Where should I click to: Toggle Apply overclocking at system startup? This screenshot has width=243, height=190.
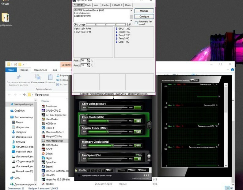pos(79,175)
